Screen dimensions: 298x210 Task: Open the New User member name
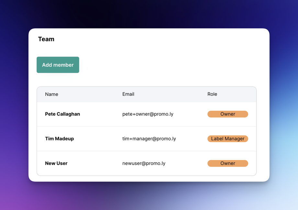click(x=56, y=163)
